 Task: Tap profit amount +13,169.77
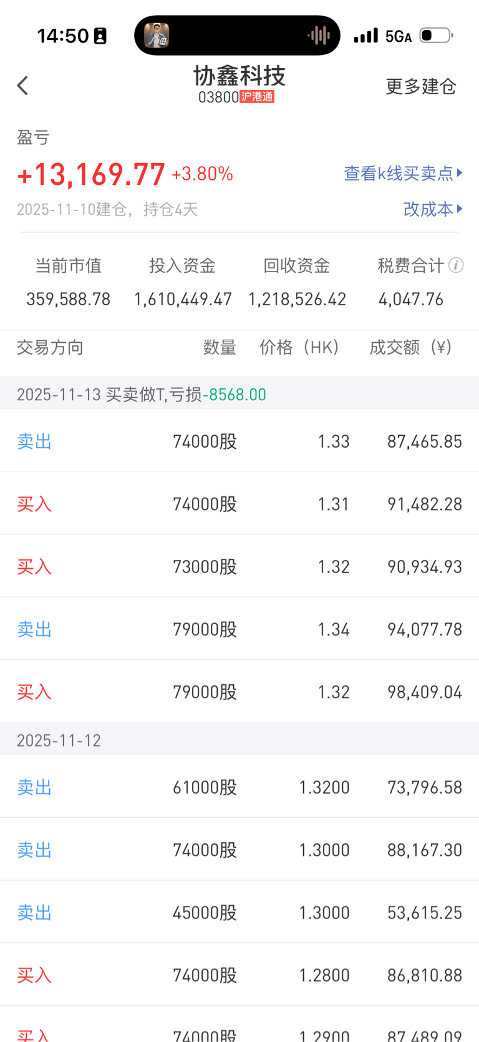[x=91, y=174]
